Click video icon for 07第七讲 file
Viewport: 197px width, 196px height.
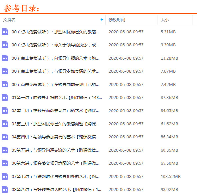(x=5, y=176)
